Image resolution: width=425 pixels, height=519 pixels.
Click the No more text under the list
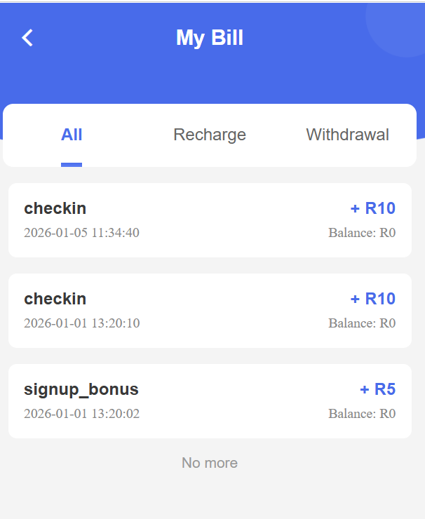(x=210, y=463)
